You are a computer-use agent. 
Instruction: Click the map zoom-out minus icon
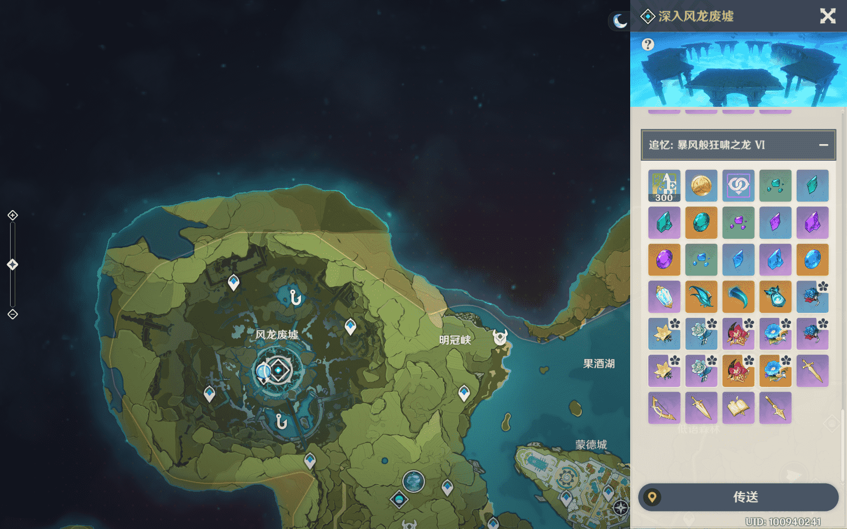pyautogui.click(x=13, y=314)
